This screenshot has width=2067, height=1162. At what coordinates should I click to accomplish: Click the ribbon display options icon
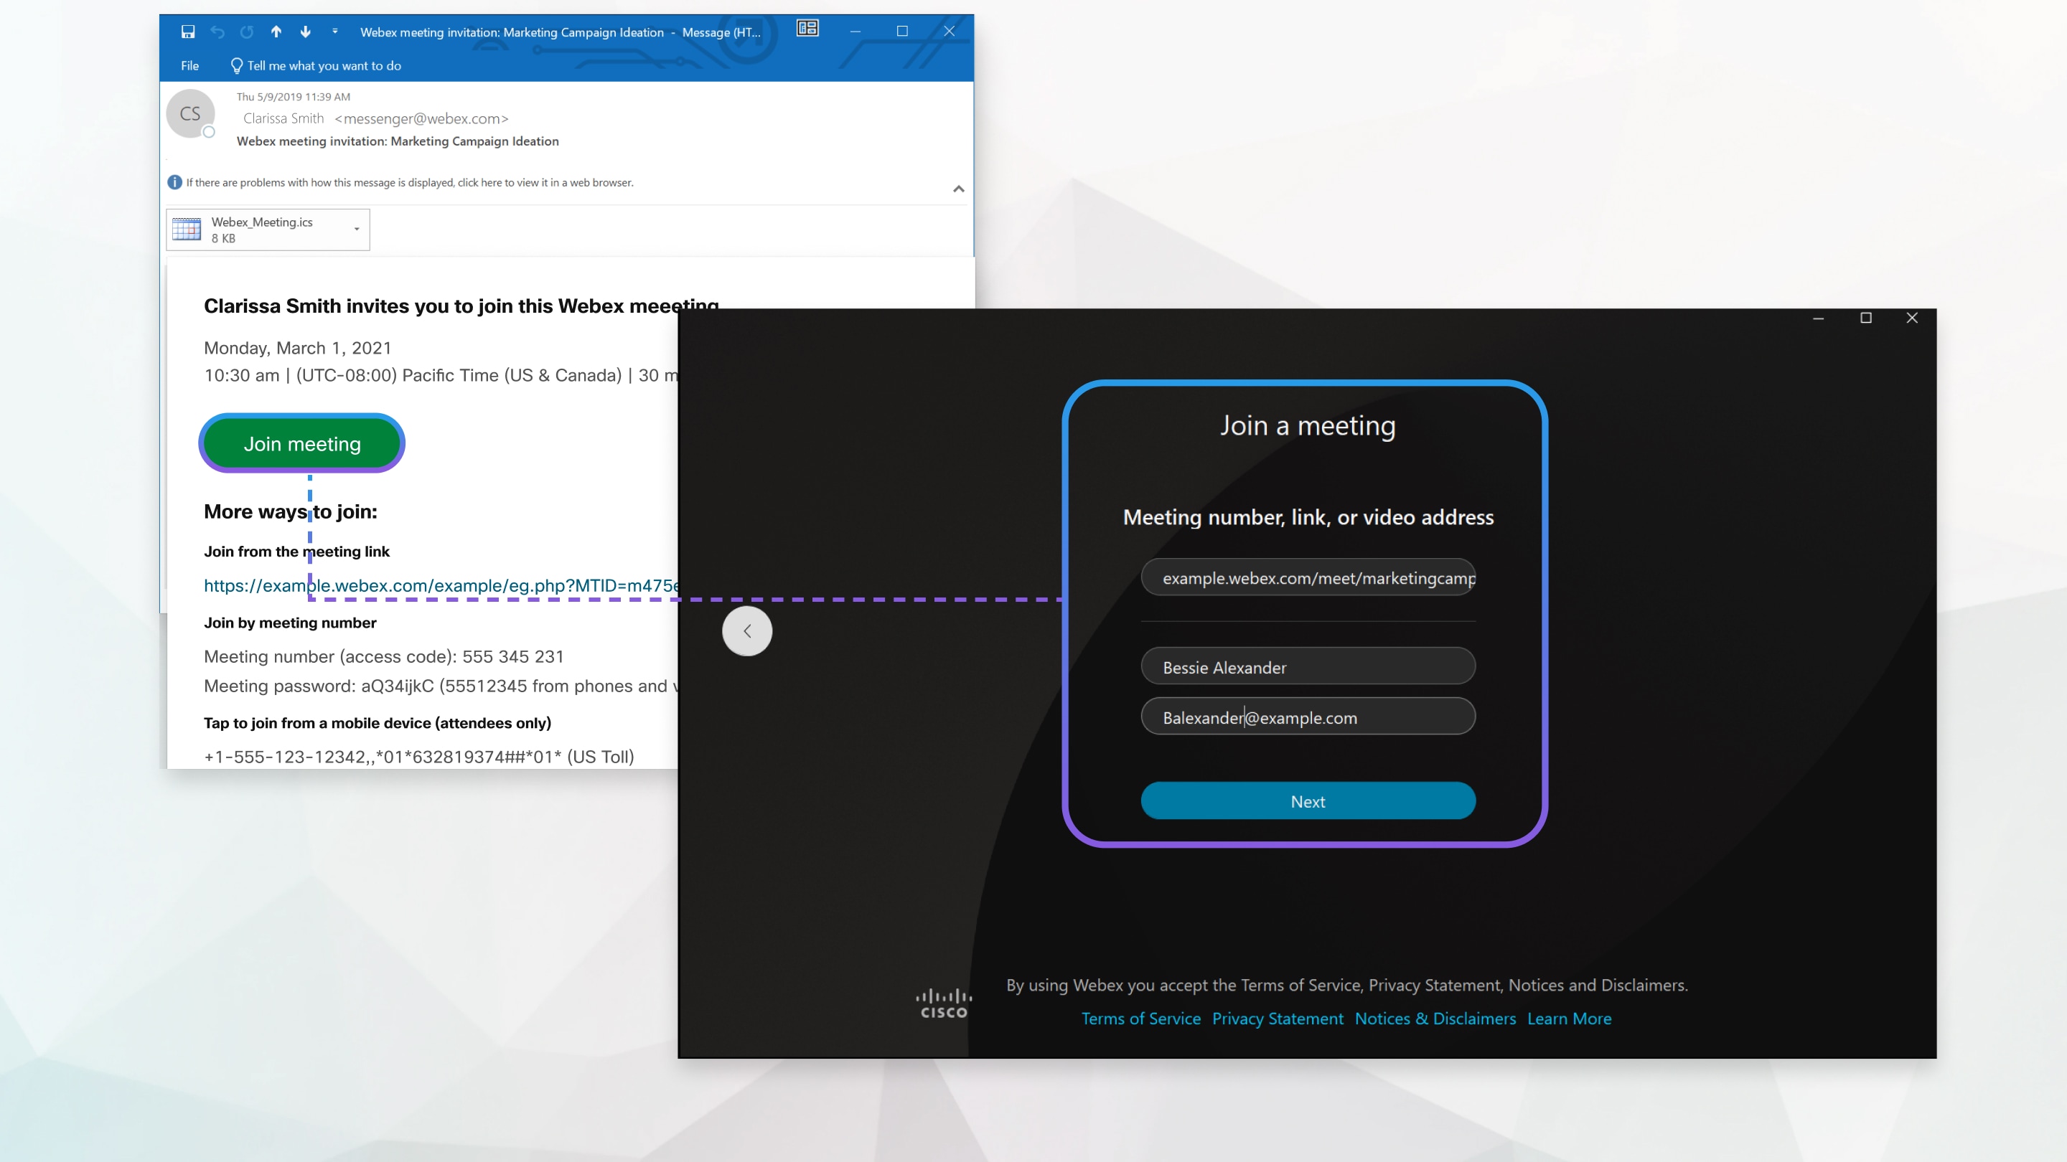[x=807, y=29]
